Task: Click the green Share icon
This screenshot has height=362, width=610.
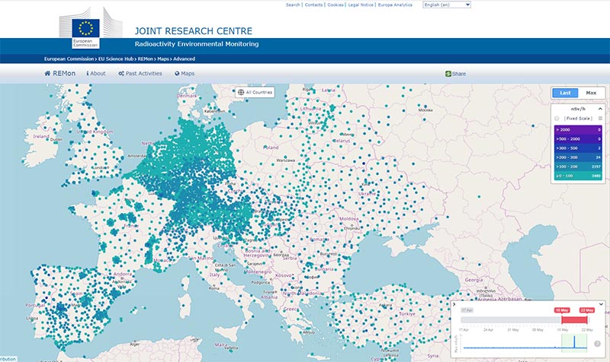Action: (x=448, y=74)
